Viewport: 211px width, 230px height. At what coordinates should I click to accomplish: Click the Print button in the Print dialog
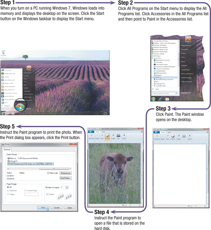pyautogui.click(x=43, y=208)
